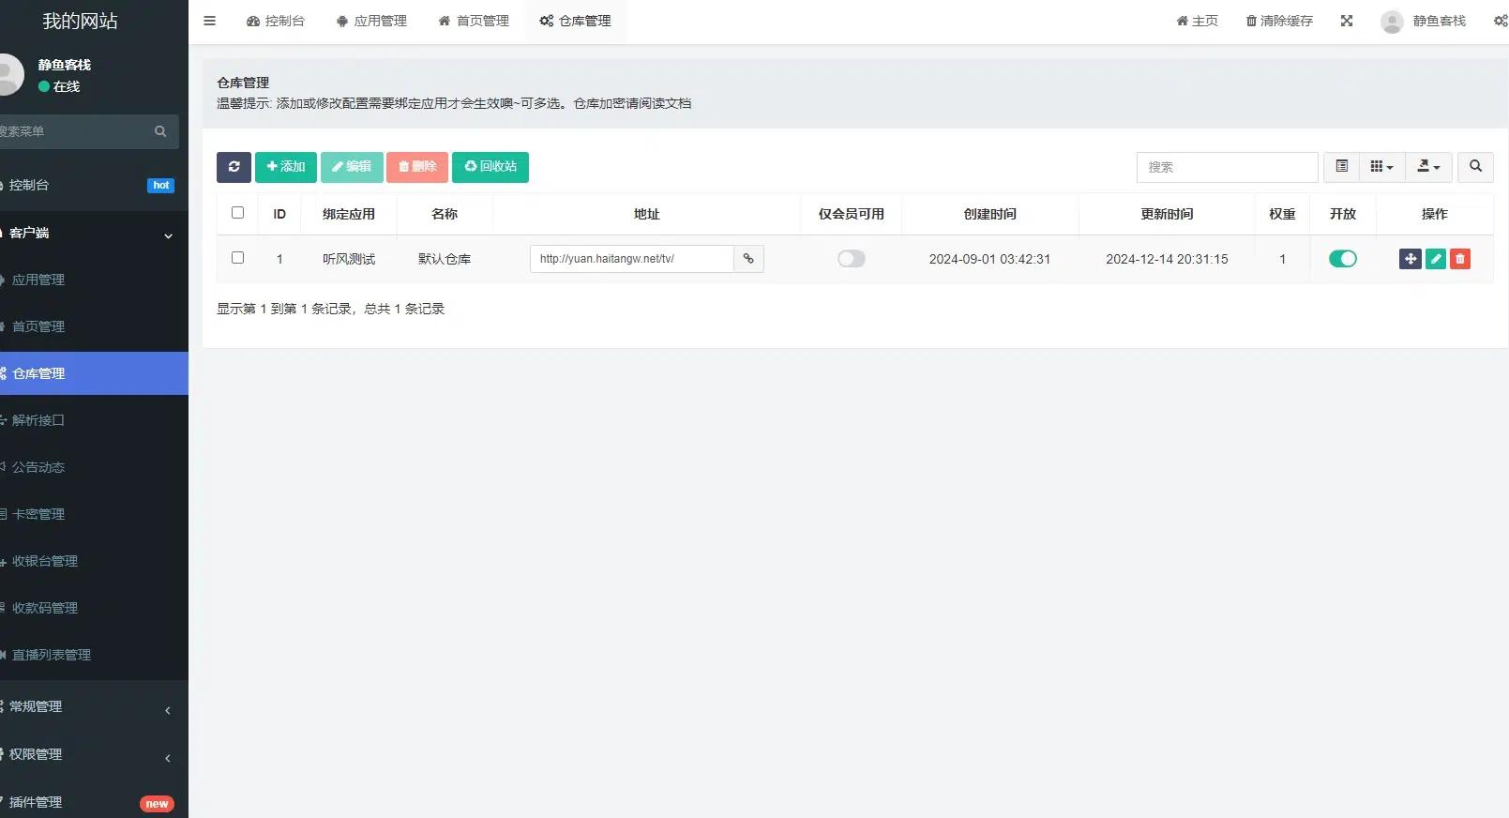
Task: Toggle the members-only switch for row 1
Action: tap(852, 259)
